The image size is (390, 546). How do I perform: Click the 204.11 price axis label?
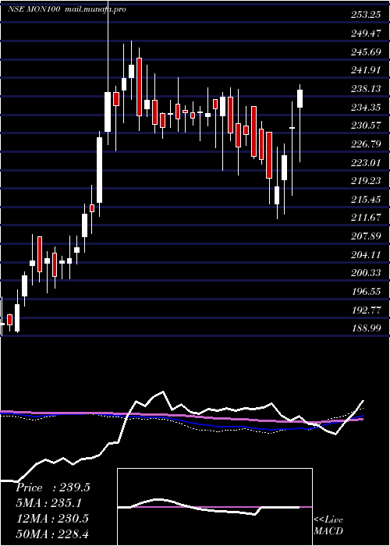pos(366,254)
